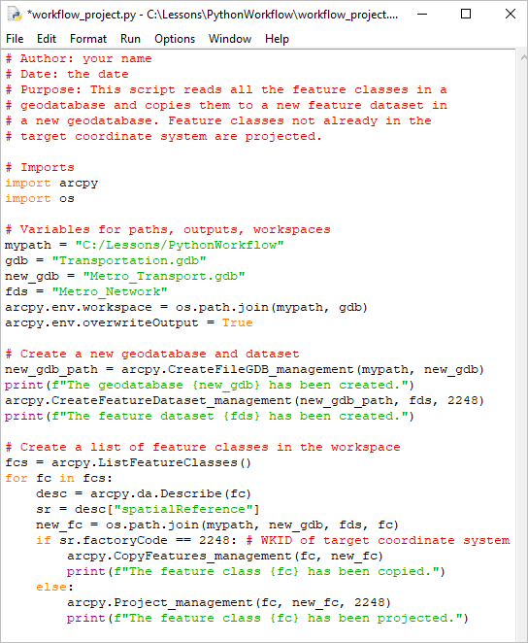Click the True value of overwriteOutput
Screen dimensions: 528x643
237,323
